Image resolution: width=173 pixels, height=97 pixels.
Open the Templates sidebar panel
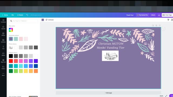click(x=3, y=21)
